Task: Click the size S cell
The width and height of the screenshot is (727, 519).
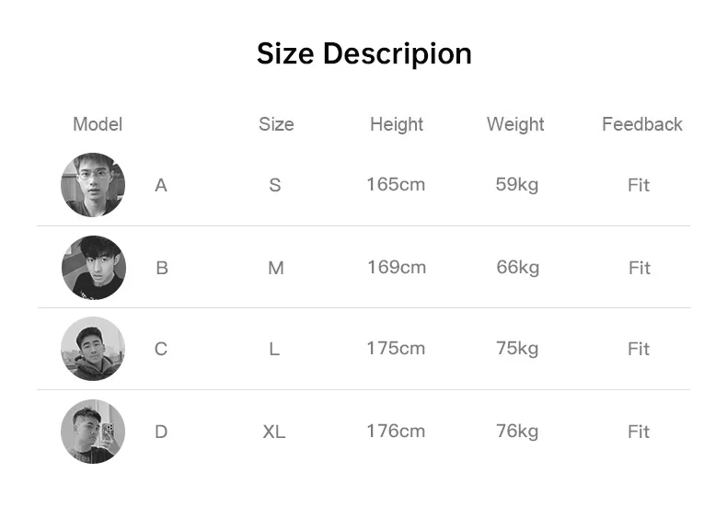Action: [275, 185]
